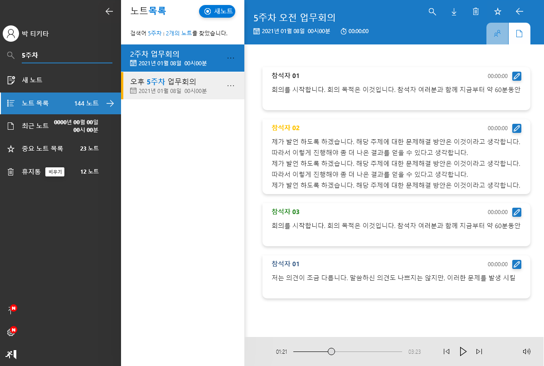Image resolution: width=544 pixels, height=366 pixels.
Task: Go back using the header arrow icon
Action: [x=520, y=12]
